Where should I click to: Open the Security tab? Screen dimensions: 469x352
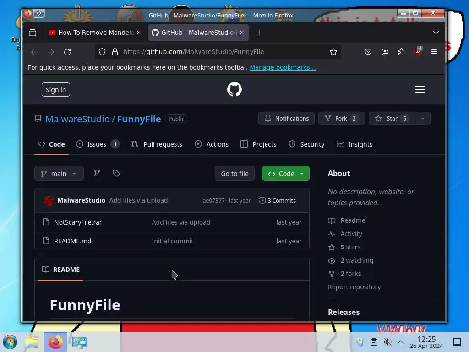306,144
